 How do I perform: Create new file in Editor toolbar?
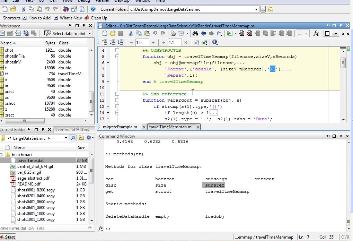[105, 33]
